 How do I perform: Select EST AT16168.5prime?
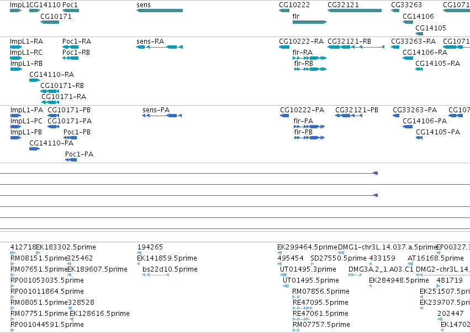[436, 258]
